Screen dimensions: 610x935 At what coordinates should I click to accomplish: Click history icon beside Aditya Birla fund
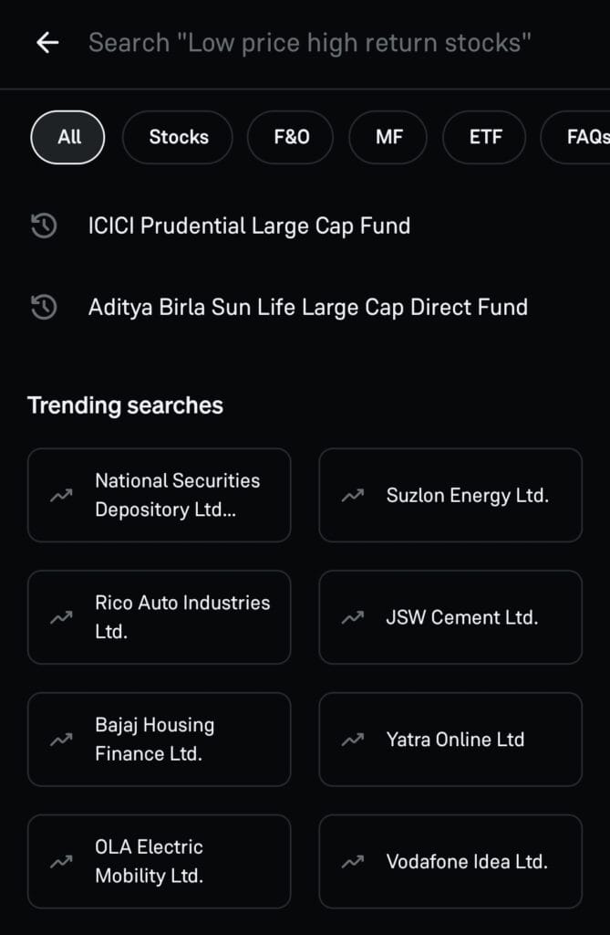coord(44,308)
